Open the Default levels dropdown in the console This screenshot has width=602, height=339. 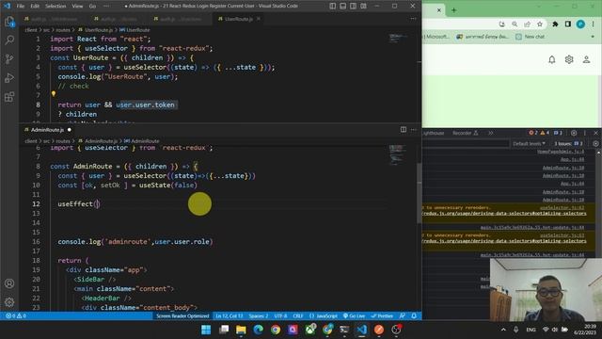pos(529,143)
